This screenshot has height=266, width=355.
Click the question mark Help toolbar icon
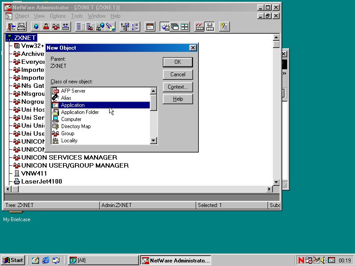point(225,27)
